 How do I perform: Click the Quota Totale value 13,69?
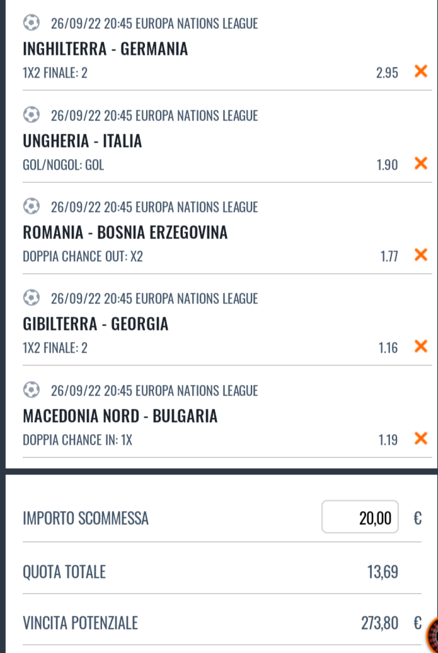(383, 572)
